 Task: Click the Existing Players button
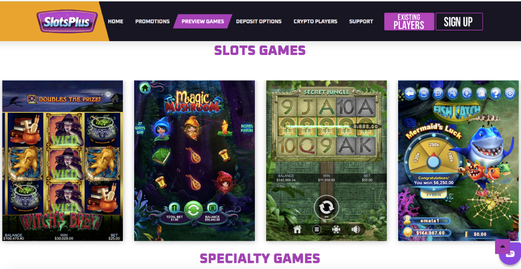[x=409, y=22]
